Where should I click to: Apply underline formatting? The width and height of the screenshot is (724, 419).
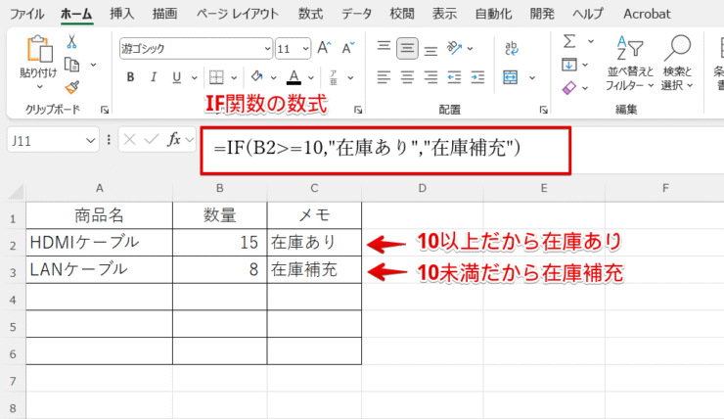point(176,77)
